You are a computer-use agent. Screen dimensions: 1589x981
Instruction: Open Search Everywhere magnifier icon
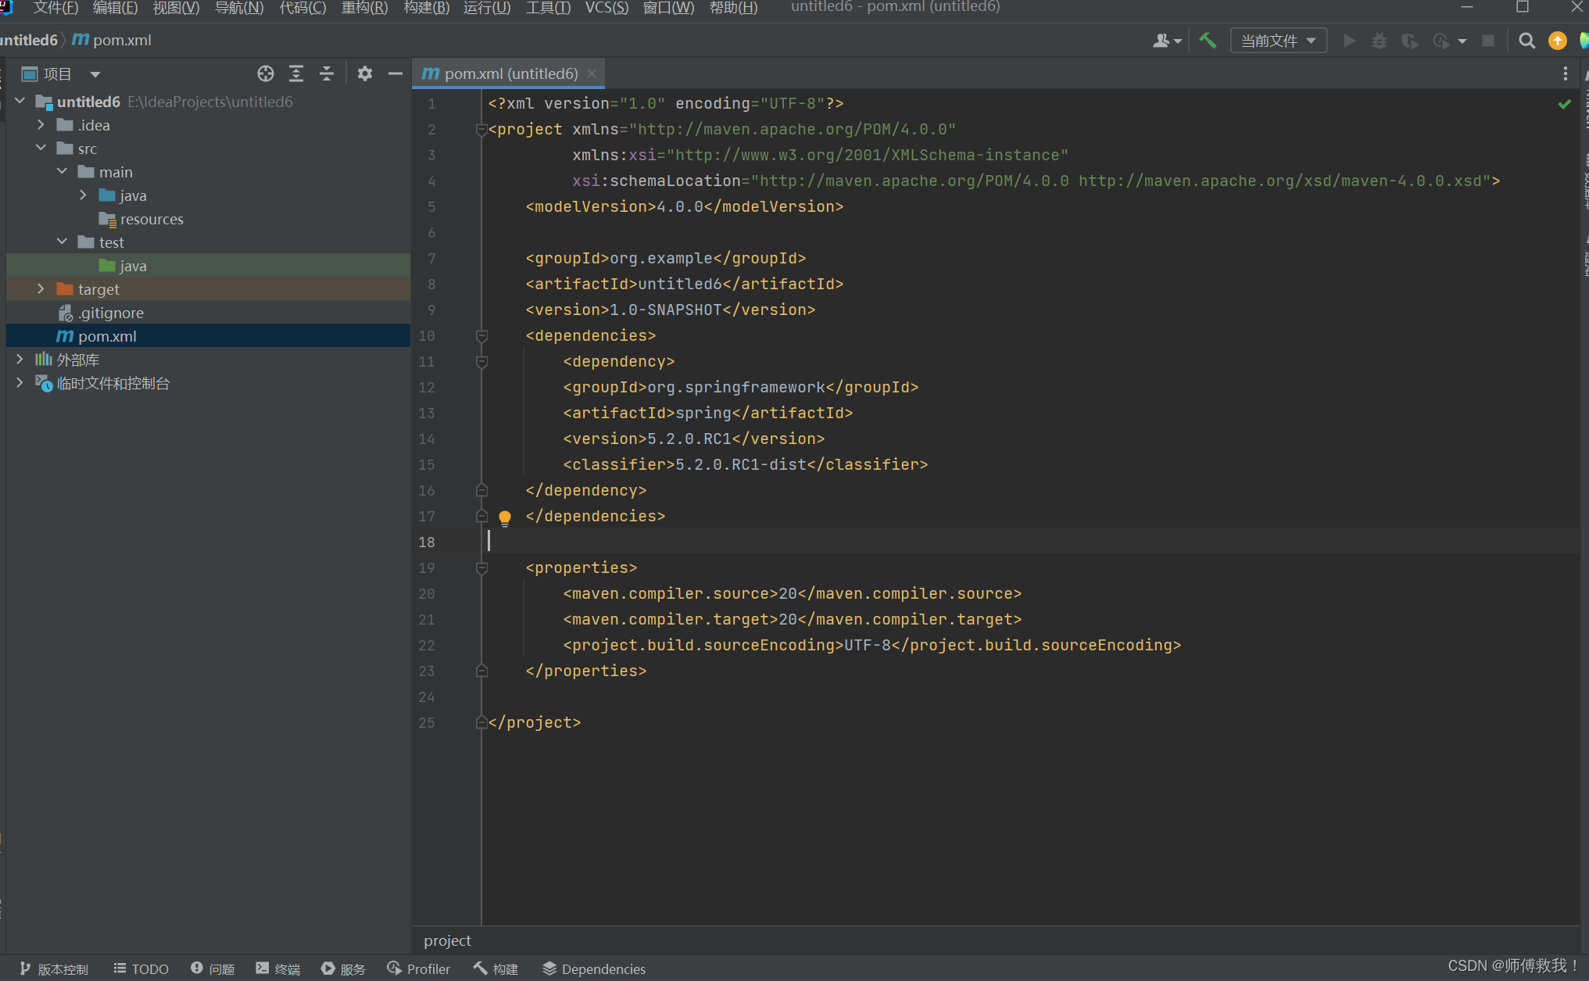point(1526,41)
